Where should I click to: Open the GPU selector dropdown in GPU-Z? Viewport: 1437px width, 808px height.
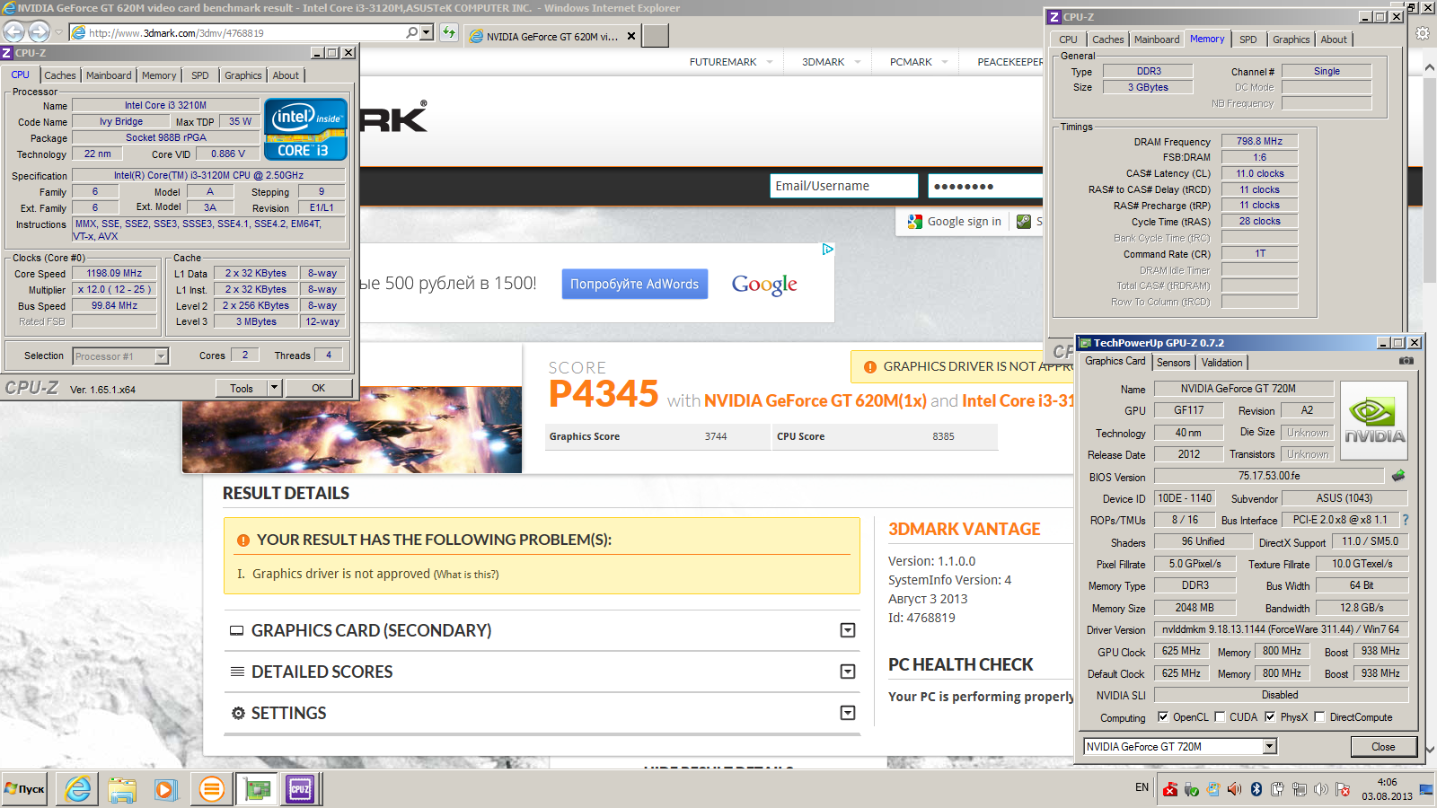point(1270,746)
